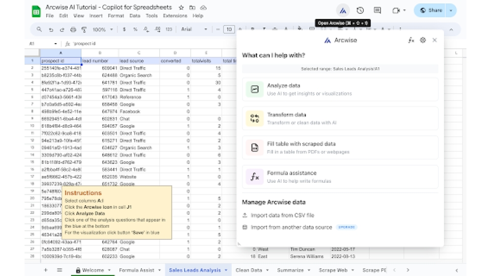Switch to the Scrape Web tab
The height and width of the screenshot is (276, 491).
pos(333,270)
